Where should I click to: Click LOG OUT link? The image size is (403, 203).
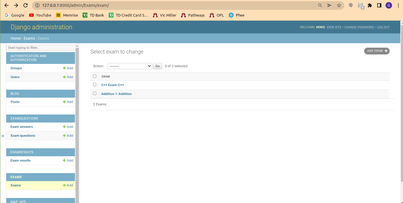point(383,27)
